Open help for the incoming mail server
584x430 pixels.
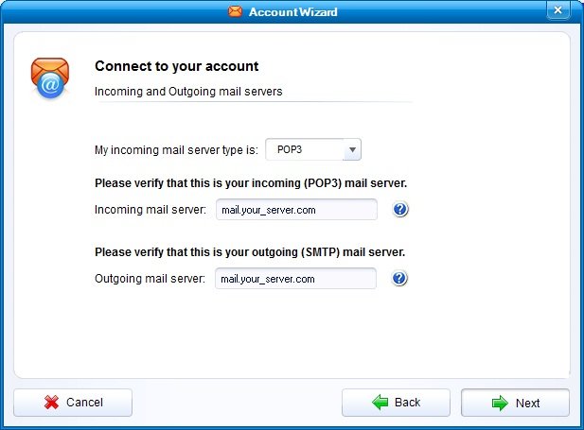400,210
